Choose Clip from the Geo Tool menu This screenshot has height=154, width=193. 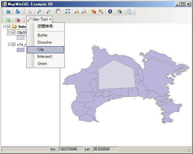pyautogui.click(x=45, y=49)
